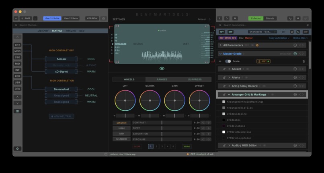Screen dimensions: 324x173
Task: Move matrix row up with chevron
Action: (x=17, y=97)
